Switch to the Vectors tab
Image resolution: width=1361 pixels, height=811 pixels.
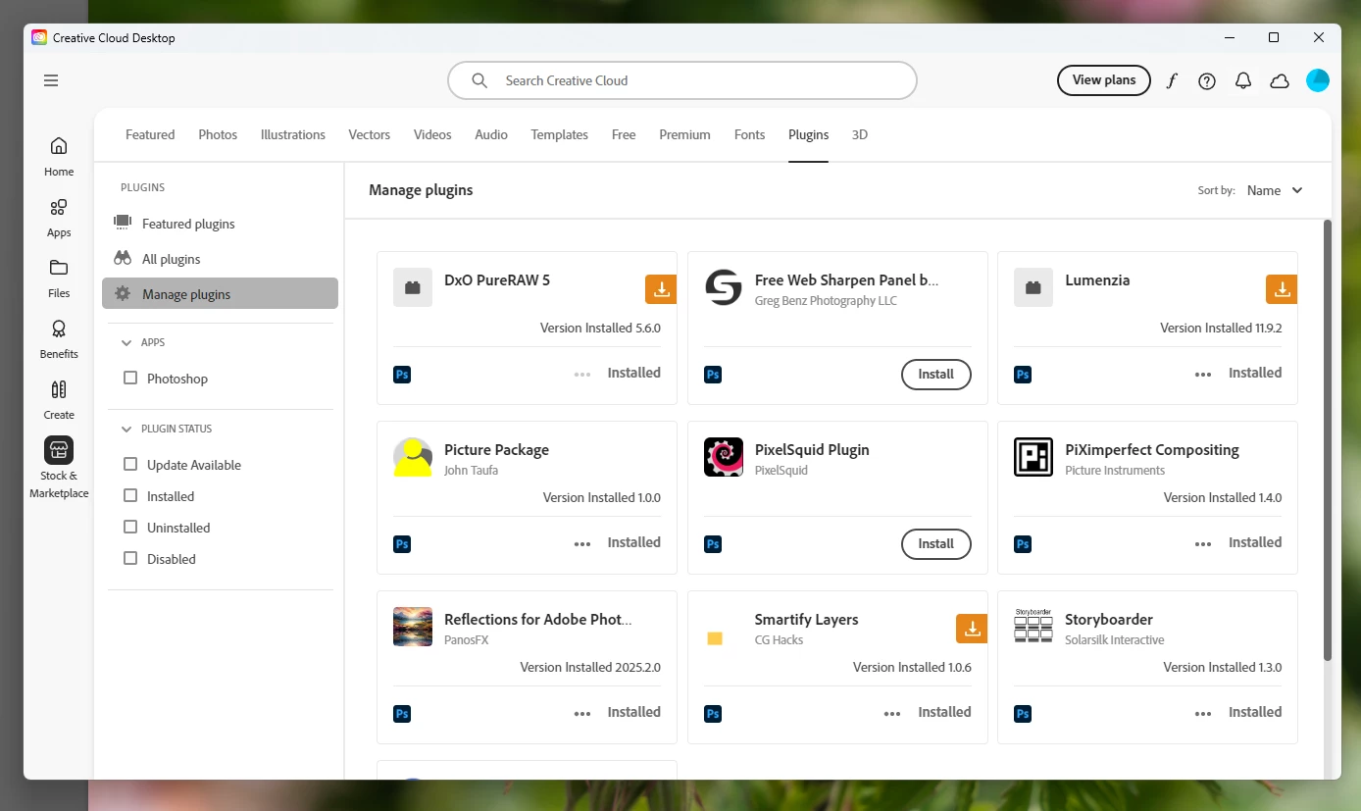point(370,134)
